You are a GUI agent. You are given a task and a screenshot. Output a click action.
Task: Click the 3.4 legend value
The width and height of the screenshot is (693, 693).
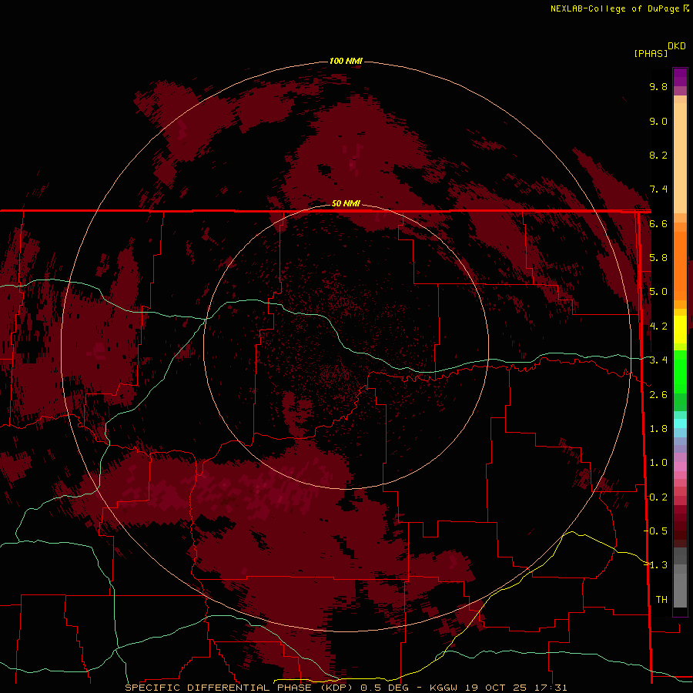tap(658, 360)
